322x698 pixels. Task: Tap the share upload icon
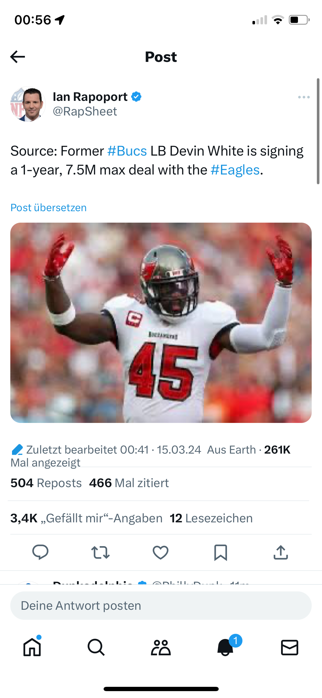click(x=281, y=552)
